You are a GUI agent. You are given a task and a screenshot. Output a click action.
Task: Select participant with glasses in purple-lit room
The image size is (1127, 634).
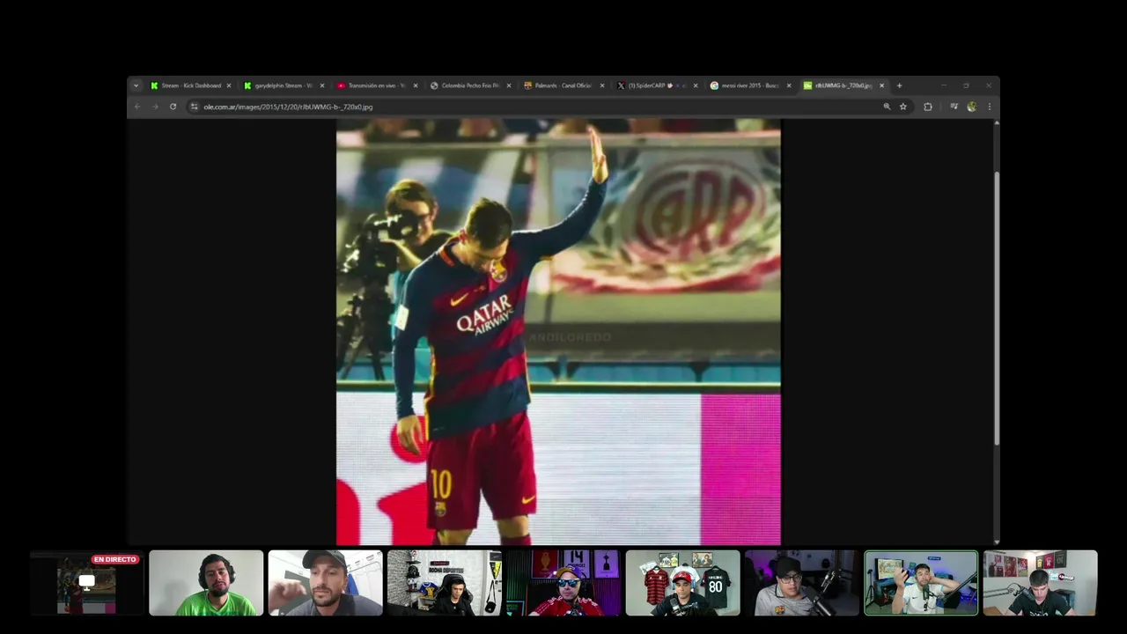801,583
